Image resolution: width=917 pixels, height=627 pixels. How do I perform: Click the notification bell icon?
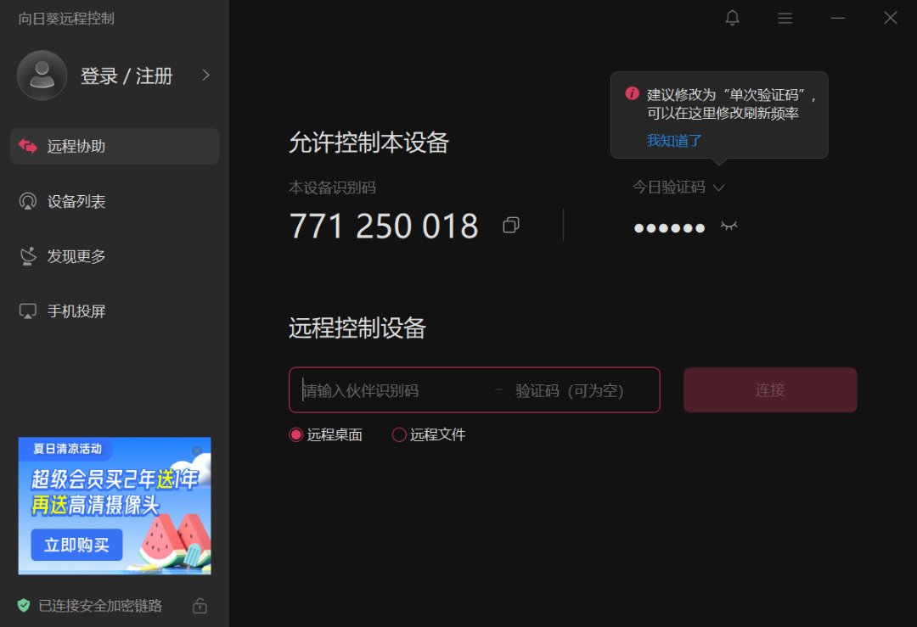click(733, 18)
